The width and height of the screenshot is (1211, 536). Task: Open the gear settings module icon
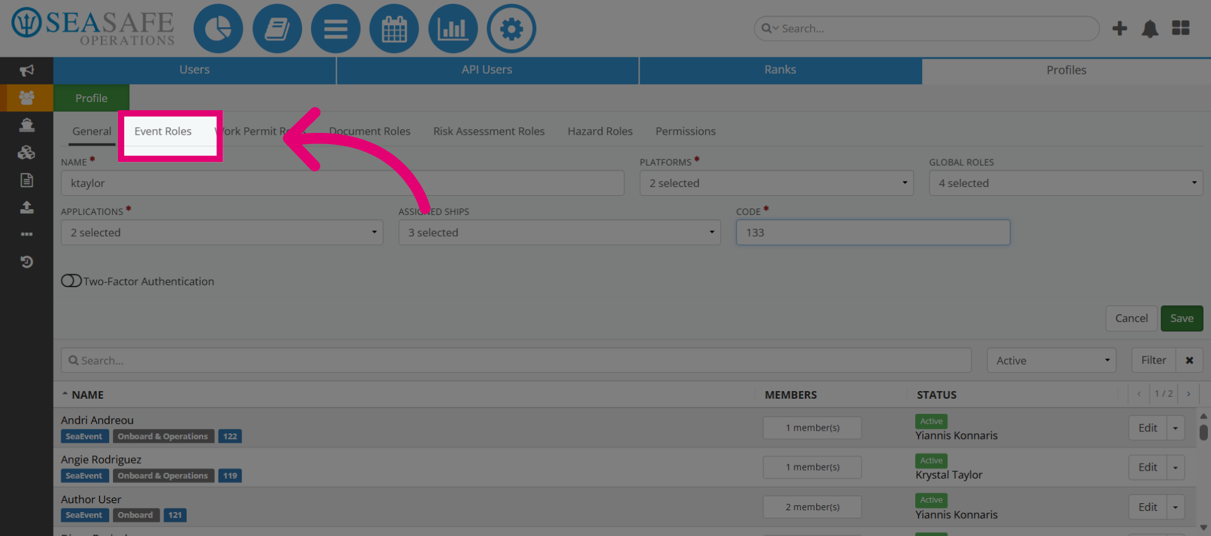click(512, 29)
